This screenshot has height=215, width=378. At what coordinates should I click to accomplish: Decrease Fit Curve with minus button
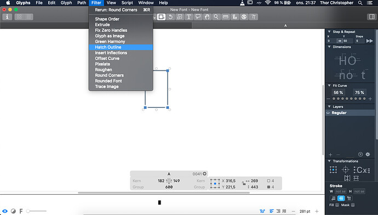pos(328,98)
